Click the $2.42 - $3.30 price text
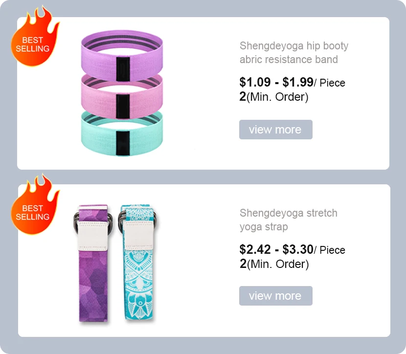 pos(276,249)
